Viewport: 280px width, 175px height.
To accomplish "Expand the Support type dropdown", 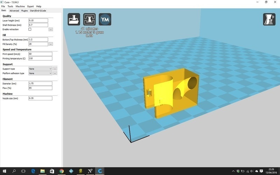I will pos(40,69).
